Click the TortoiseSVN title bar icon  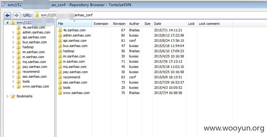(x=3, y=5)
